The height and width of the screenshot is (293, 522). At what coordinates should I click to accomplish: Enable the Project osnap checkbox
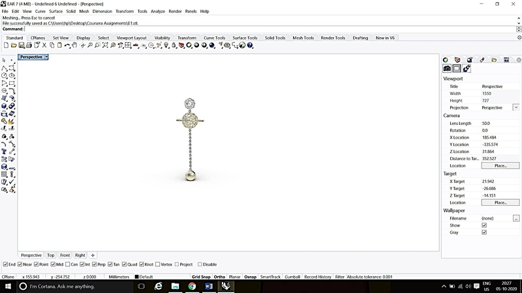point(177,264)
